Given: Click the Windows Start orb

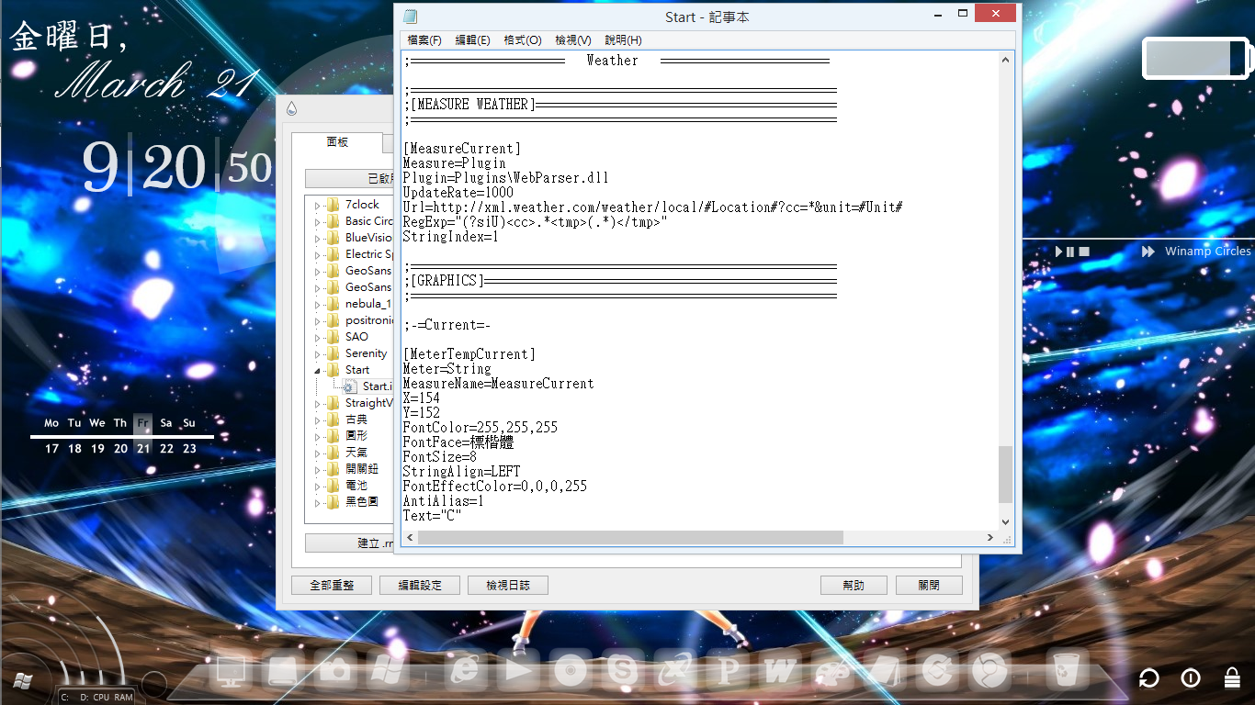Looking at the screenshot, I should pos(22,681).
